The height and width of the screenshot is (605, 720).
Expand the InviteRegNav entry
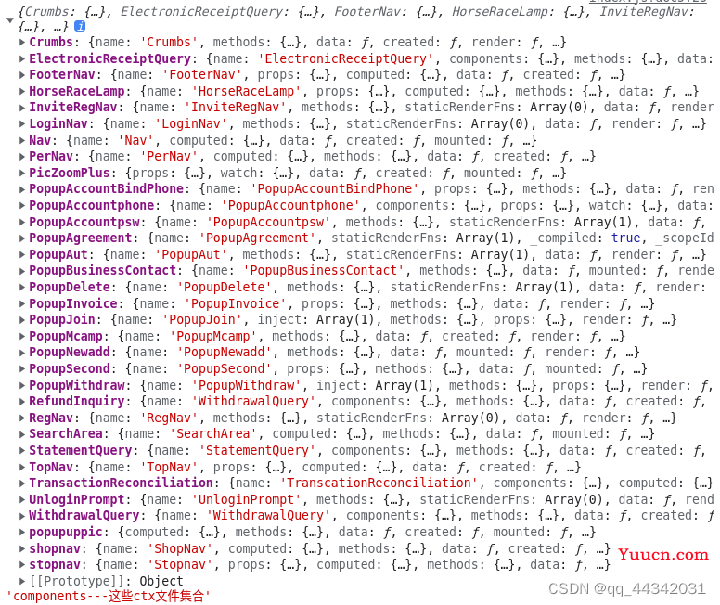click(22, 108)
